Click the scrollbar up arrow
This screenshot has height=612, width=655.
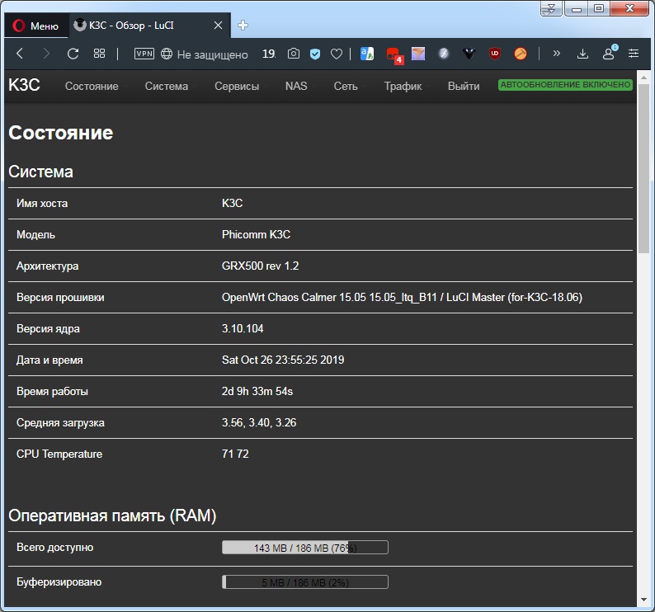643,78
